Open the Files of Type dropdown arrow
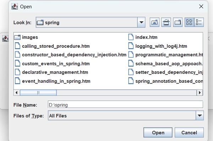 (200, 115)
